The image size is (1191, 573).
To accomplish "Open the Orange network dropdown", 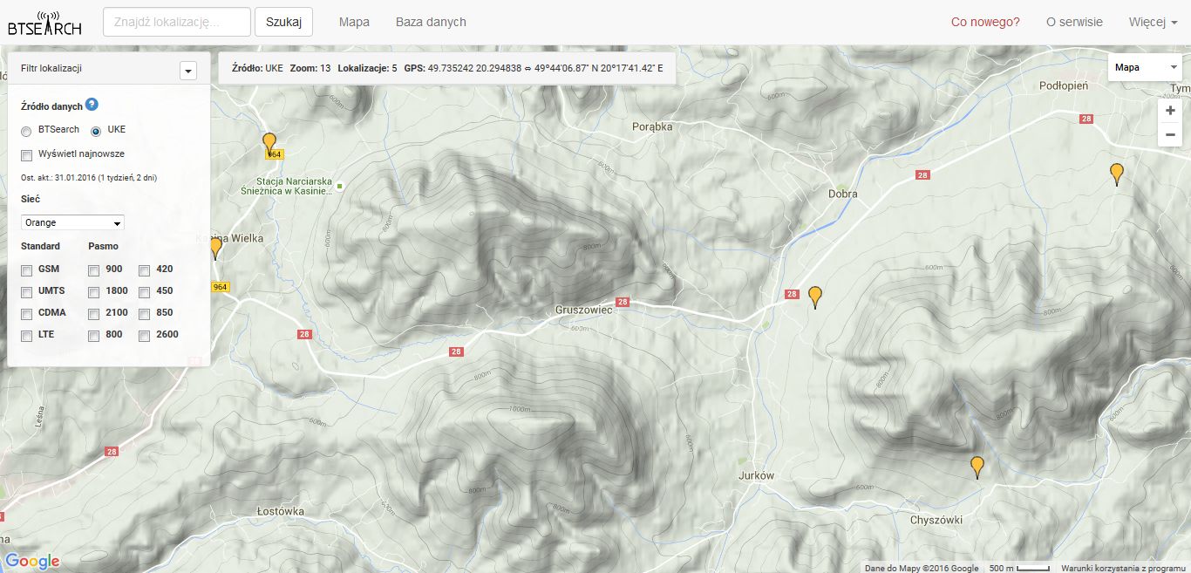I will click(72, 222).
